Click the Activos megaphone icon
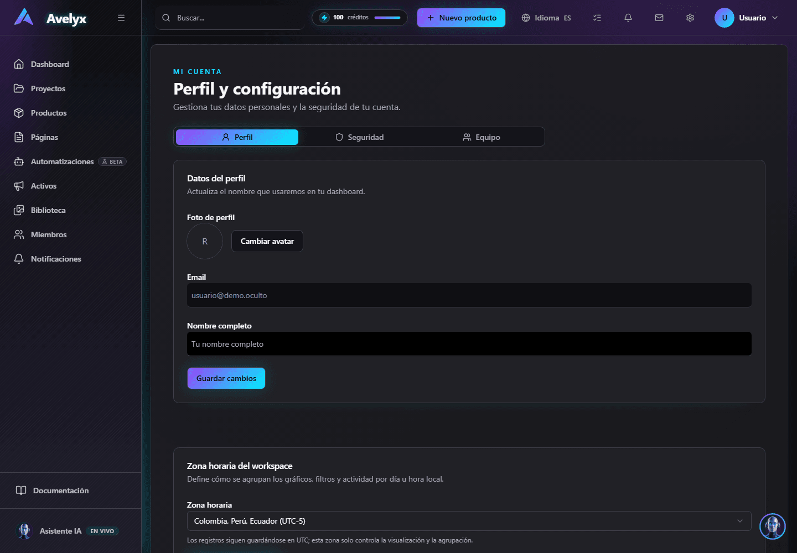Image resolution: width=797 pixels, height=553 pixels. (19, 186)
